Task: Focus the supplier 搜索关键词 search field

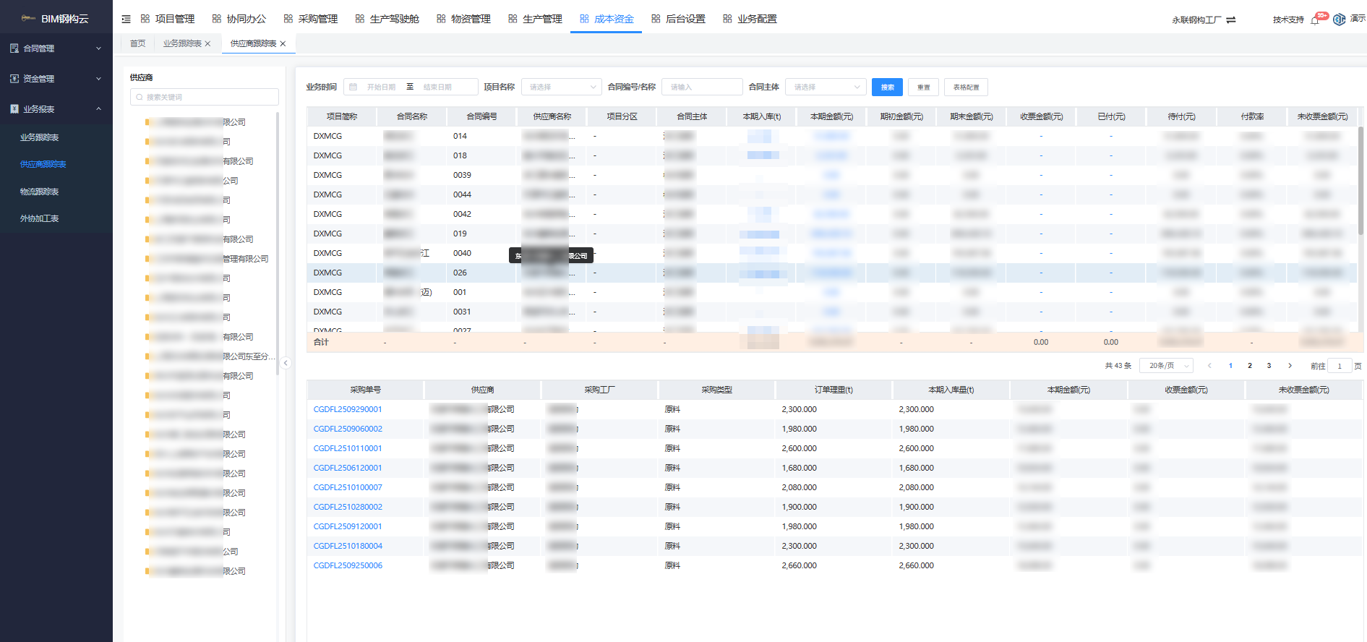Action: point(205,97)
